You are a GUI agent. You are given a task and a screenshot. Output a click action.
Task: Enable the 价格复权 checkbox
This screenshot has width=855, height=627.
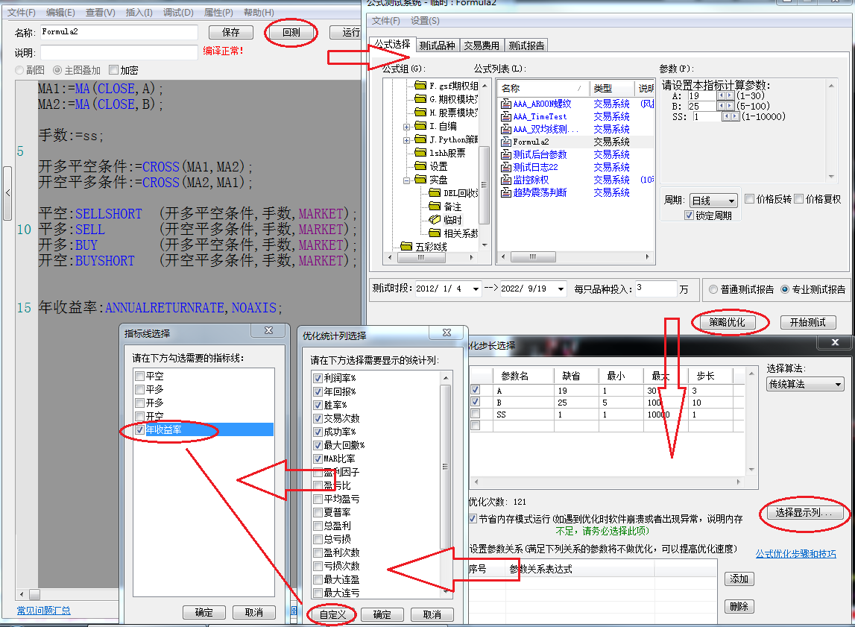click(799, 199)
